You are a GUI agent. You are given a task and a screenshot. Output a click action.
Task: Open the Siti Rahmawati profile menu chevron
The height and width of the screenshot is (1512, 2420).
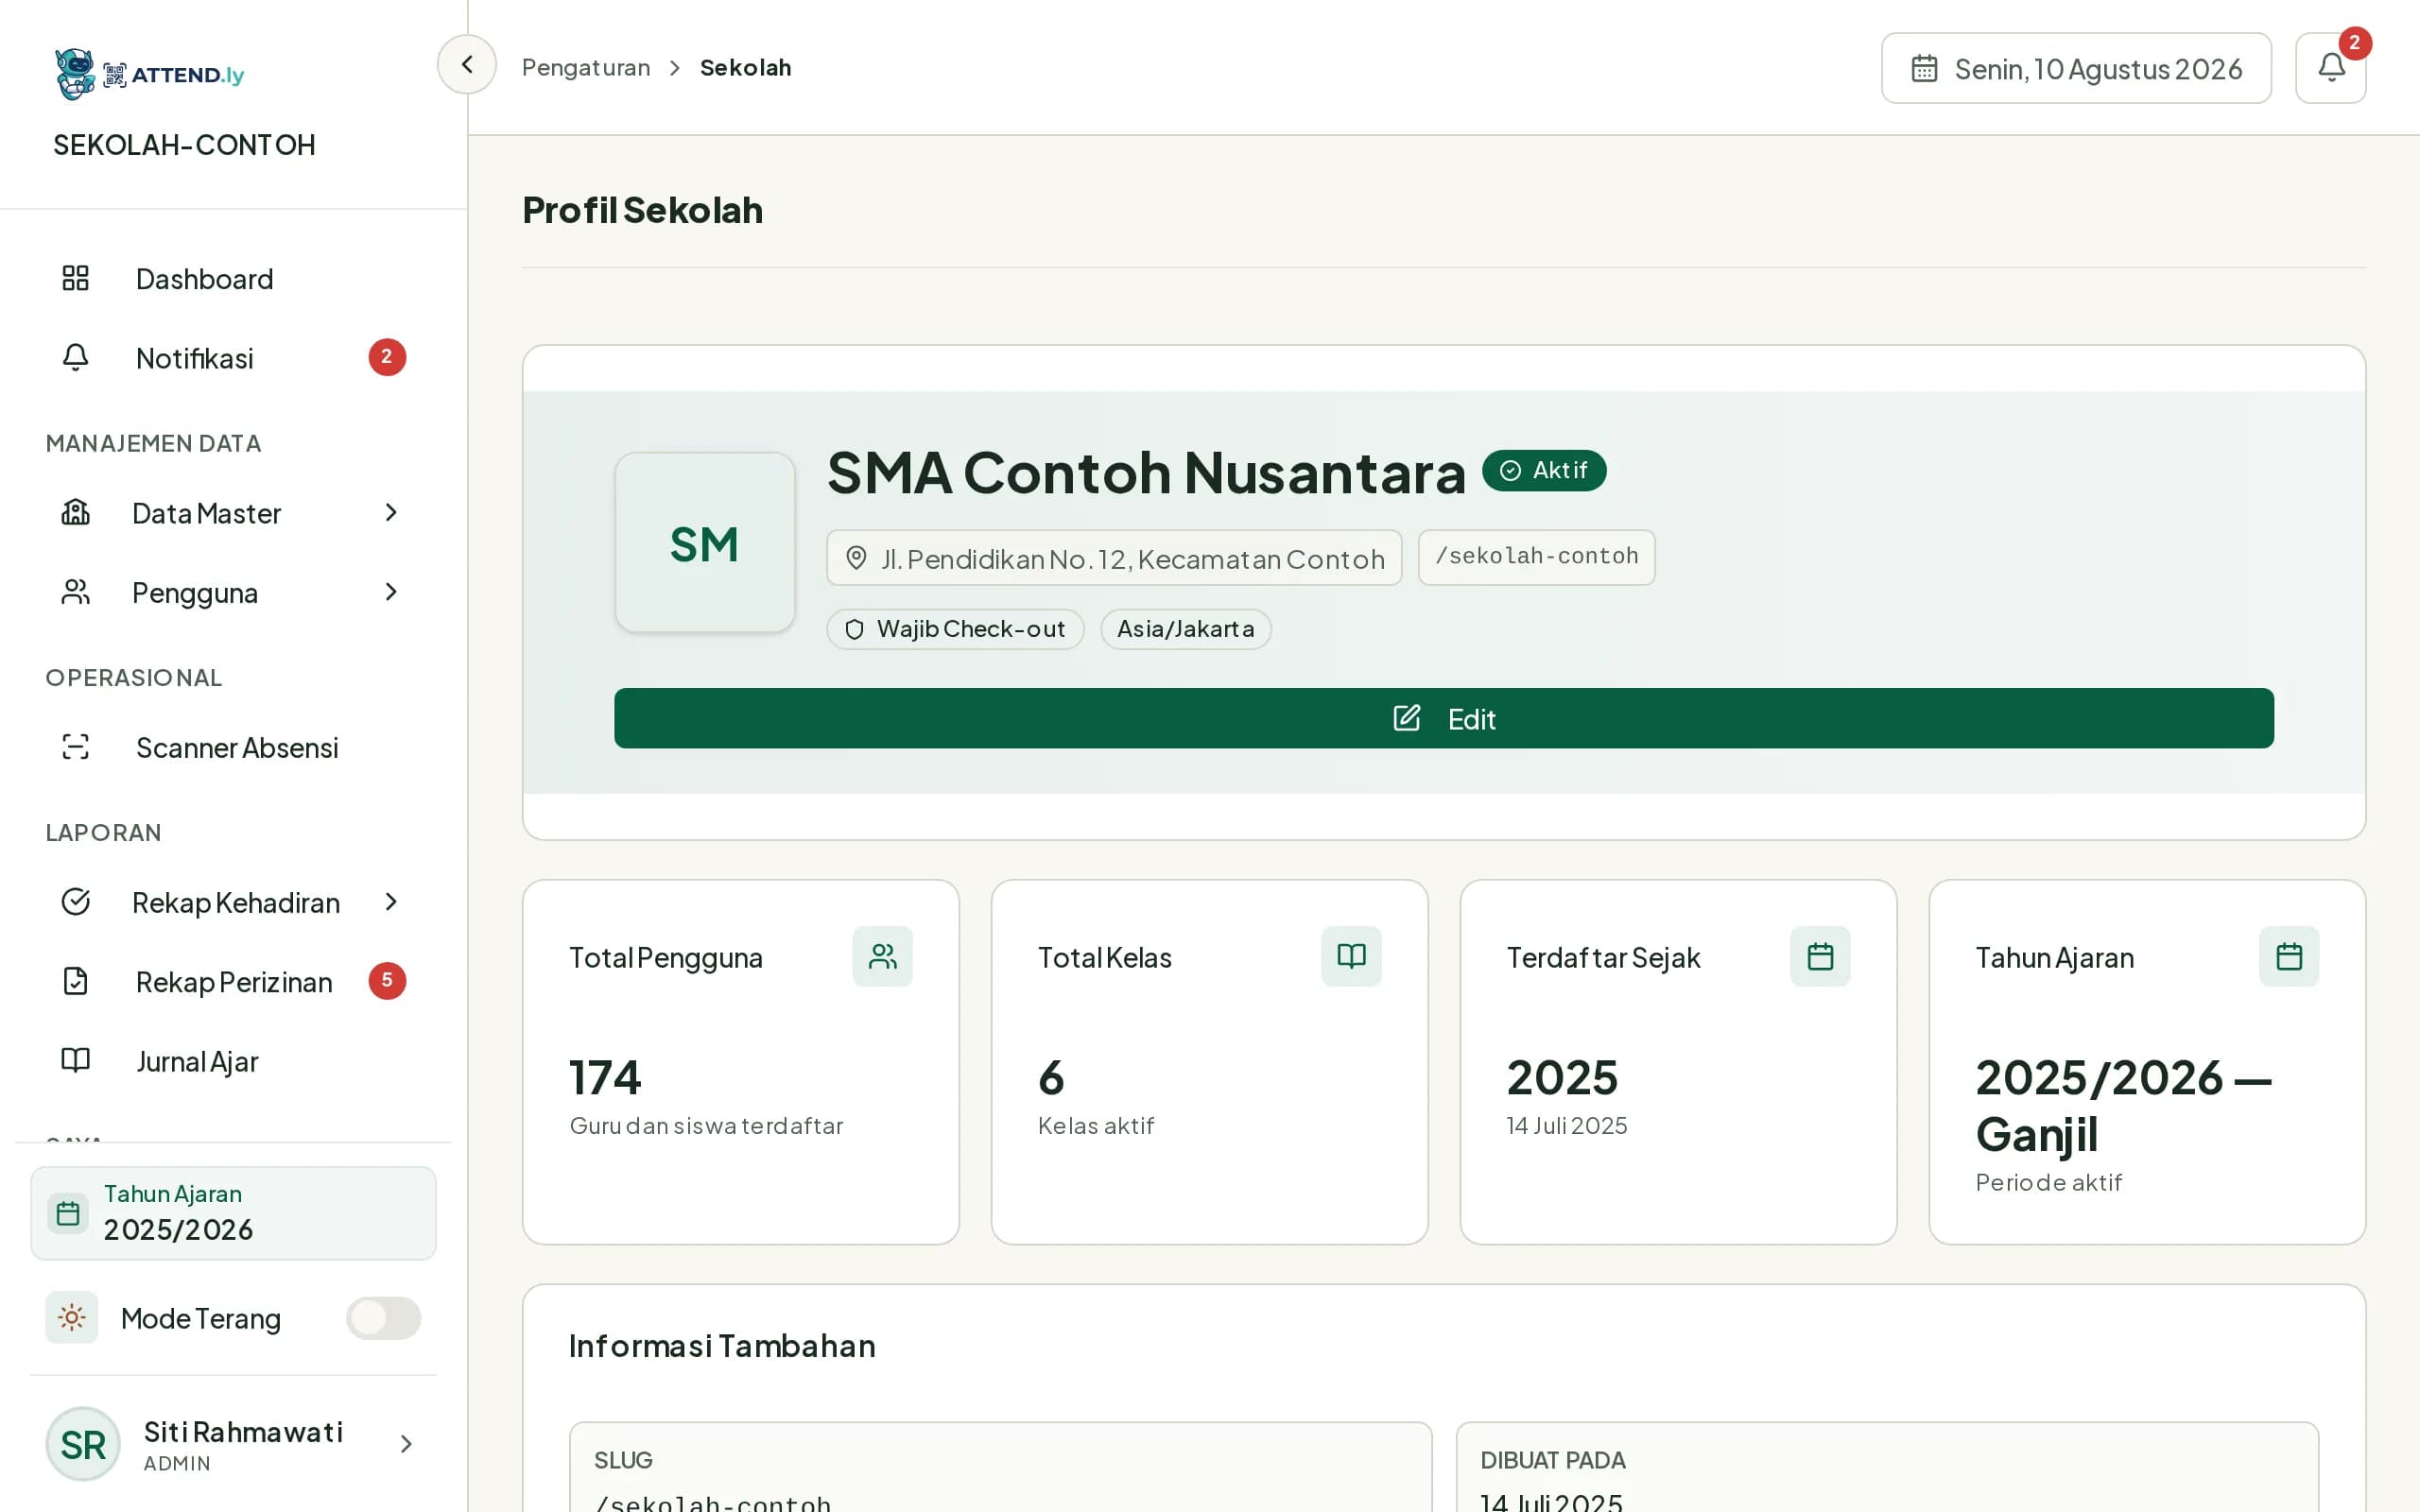(x=406, y=1444)
